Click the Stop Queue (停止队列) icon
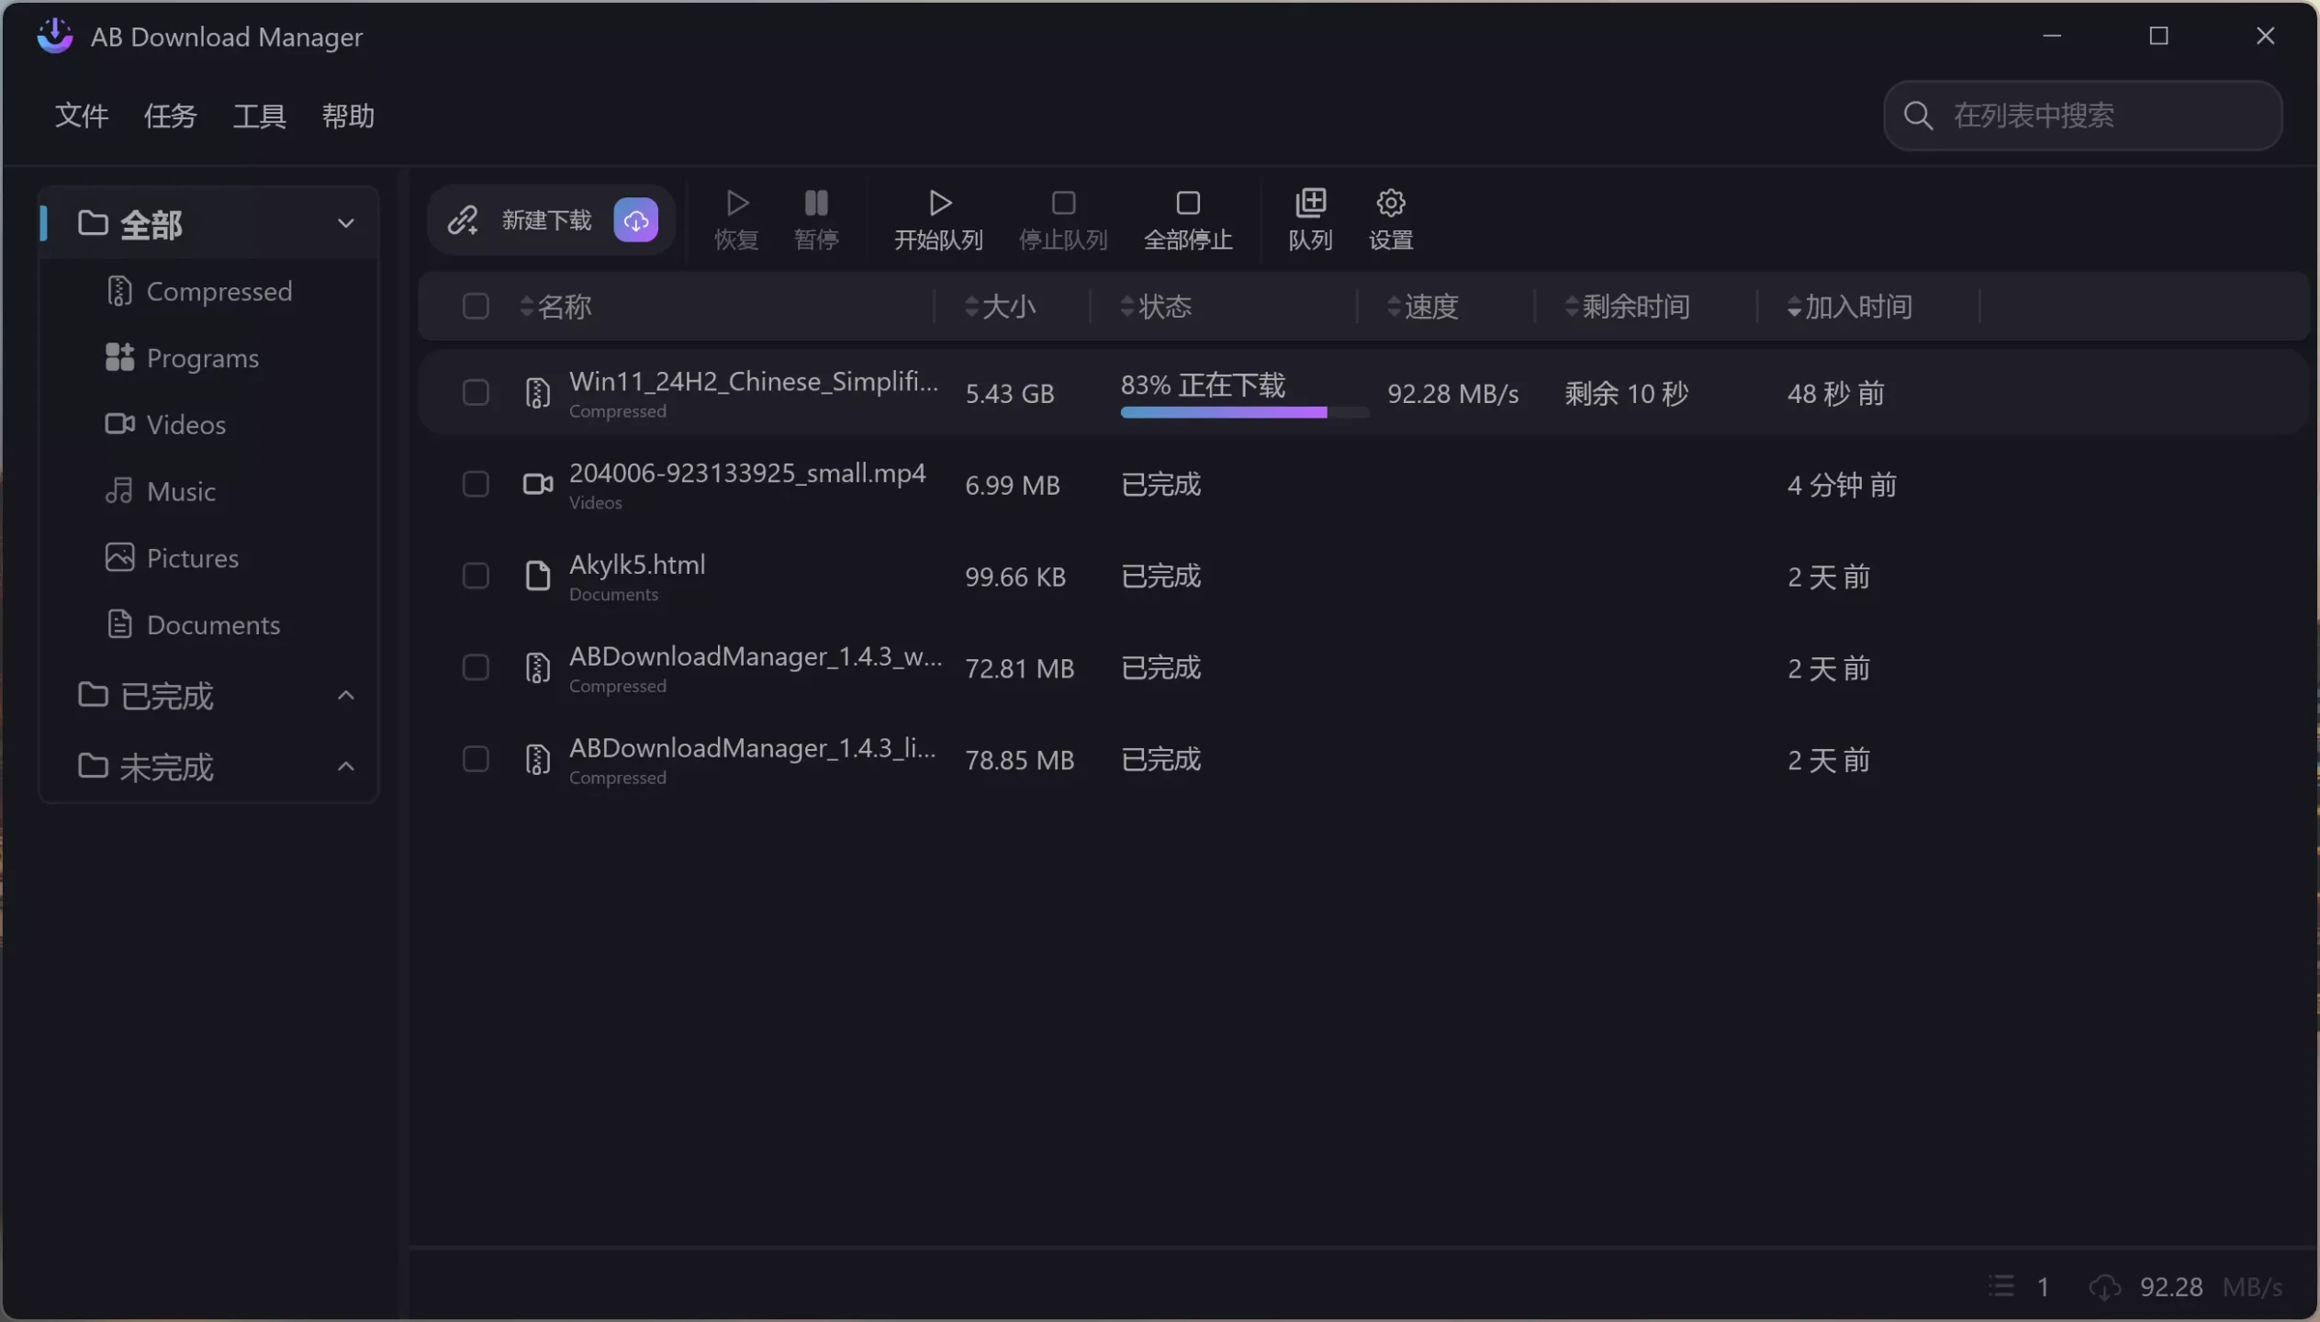Image resolution: width=2320 pixels, height=1322 pixels. click(x=1062, y=203)
